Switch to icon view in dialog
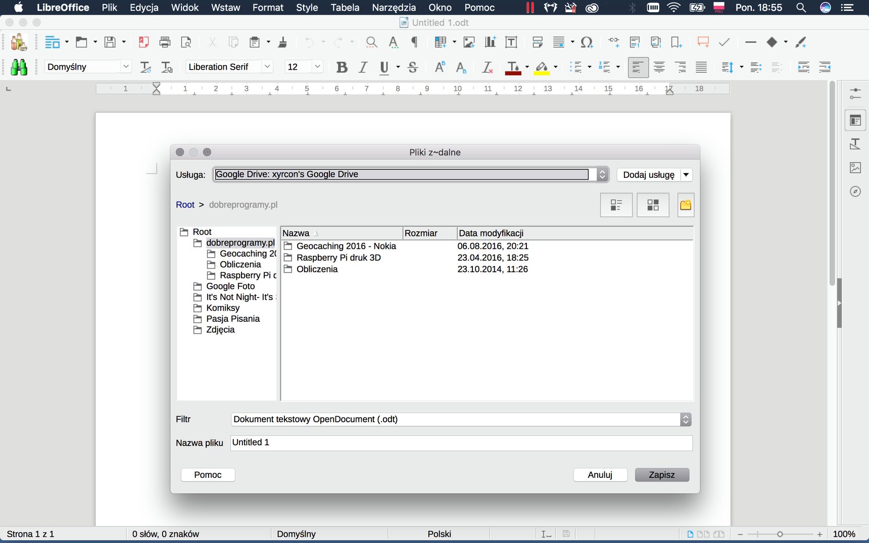The width and height of the screenshot is (869, 543). click(x=653, y=205)
